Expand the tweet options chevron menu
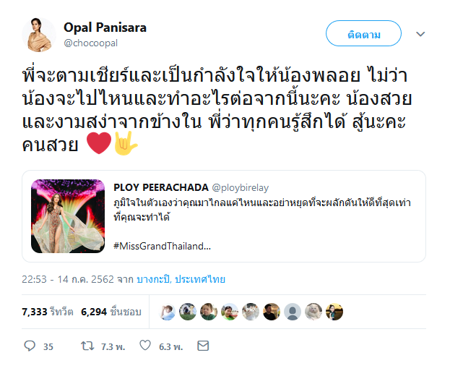 [x=421, y=34]
